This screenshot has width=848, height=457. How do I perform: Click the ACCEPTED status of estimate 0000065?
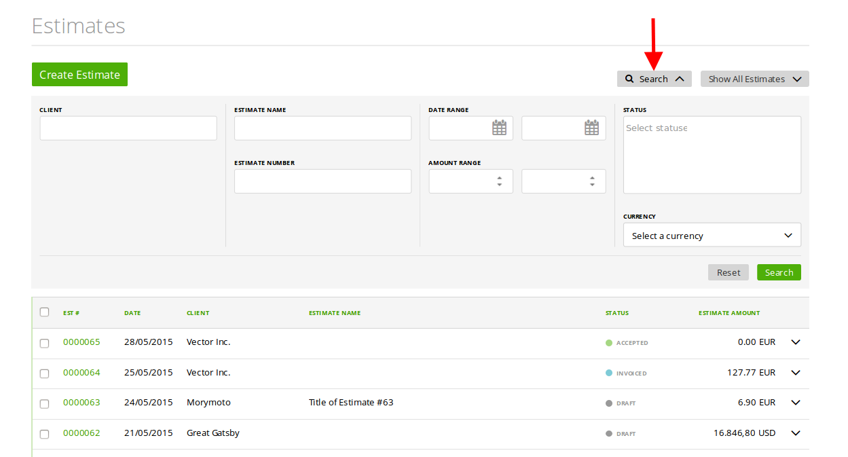(627, 343)
